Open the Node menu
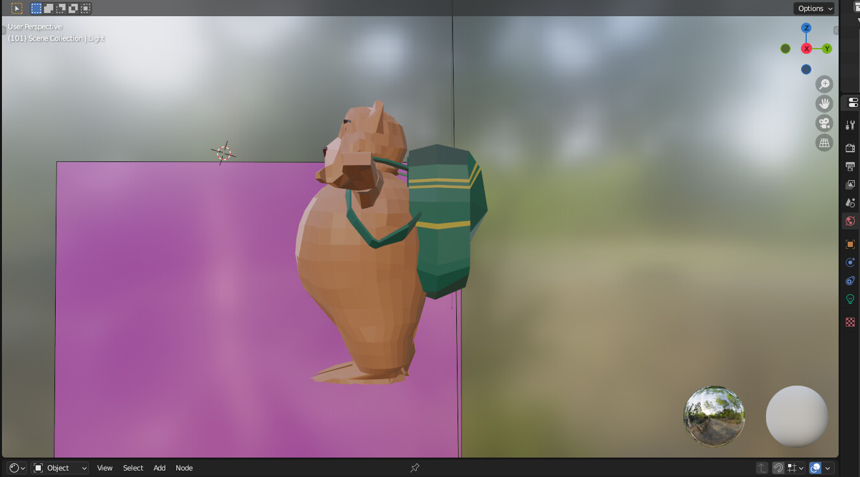The height and width of the screenshot is (477, 860). (x=184, y=468)
